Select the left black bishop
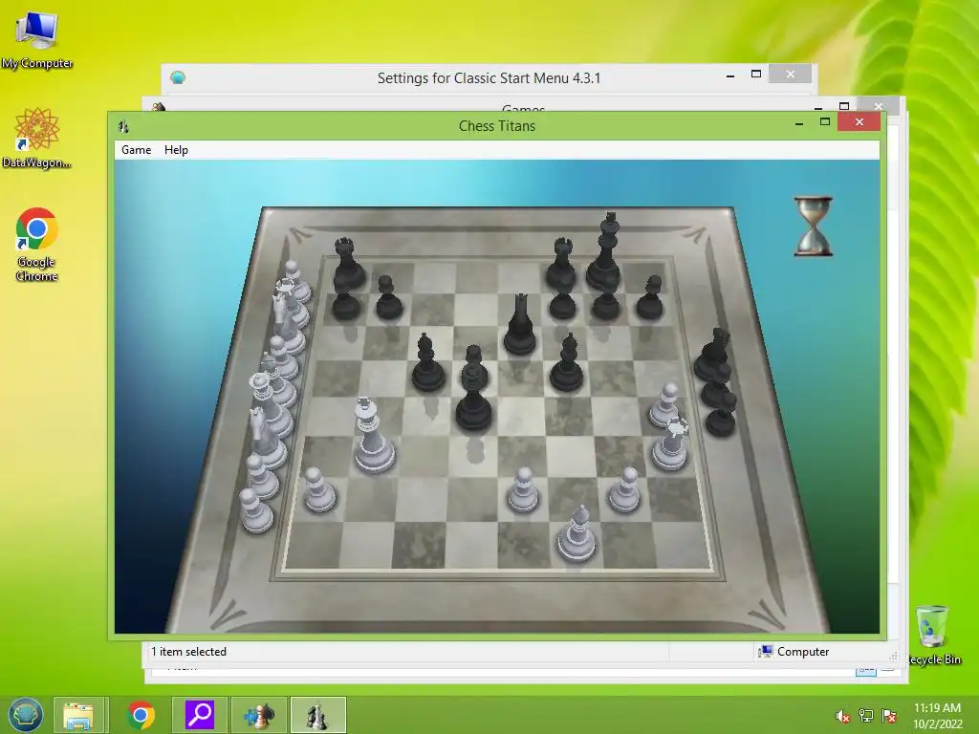 click(427, 363)
